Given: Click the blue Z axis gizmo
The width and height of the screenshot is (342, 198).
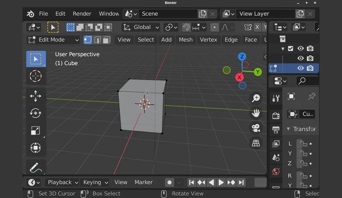Looking at the screenshot, I should (x=242, y=57).
